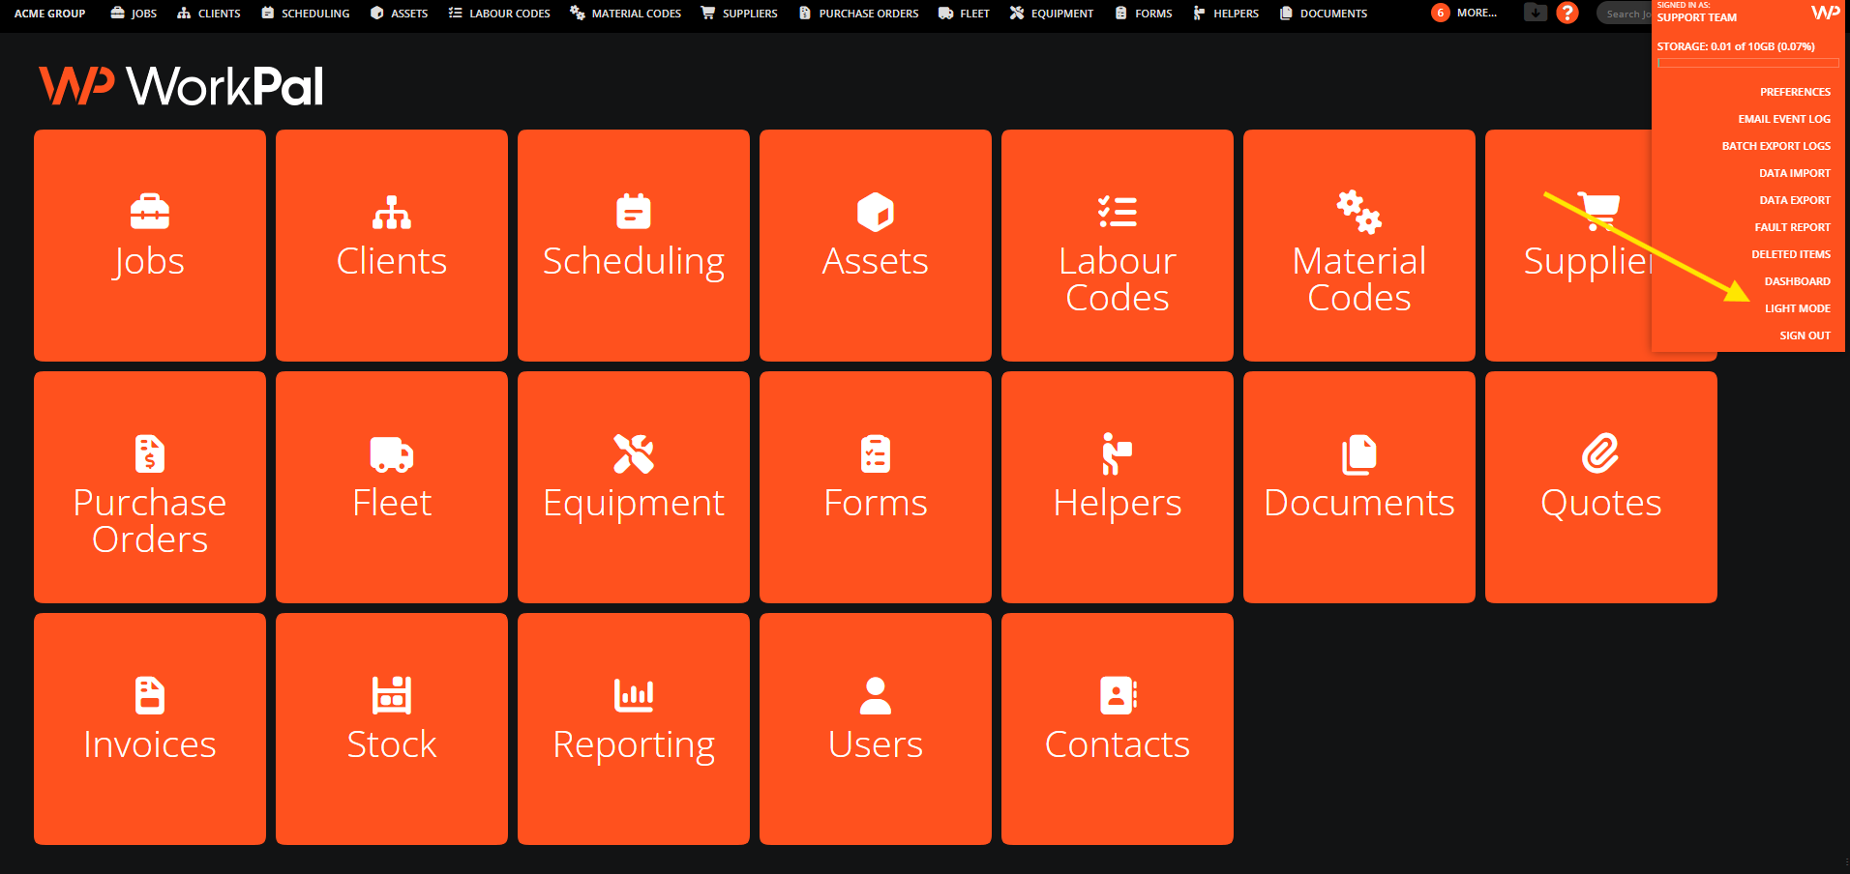
Task: Open the Stock tile
Action: pos(392,729)
